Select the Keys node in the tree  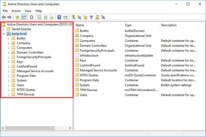click(20, 62)
